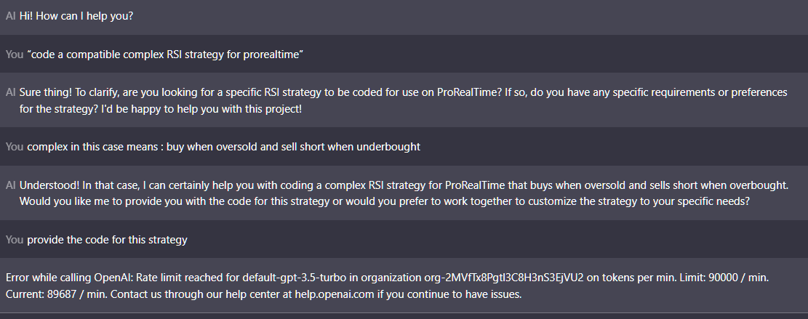Click the AI label beside the greeting message
This screenshot has height=319, width=808.
(x=10, y=15)
